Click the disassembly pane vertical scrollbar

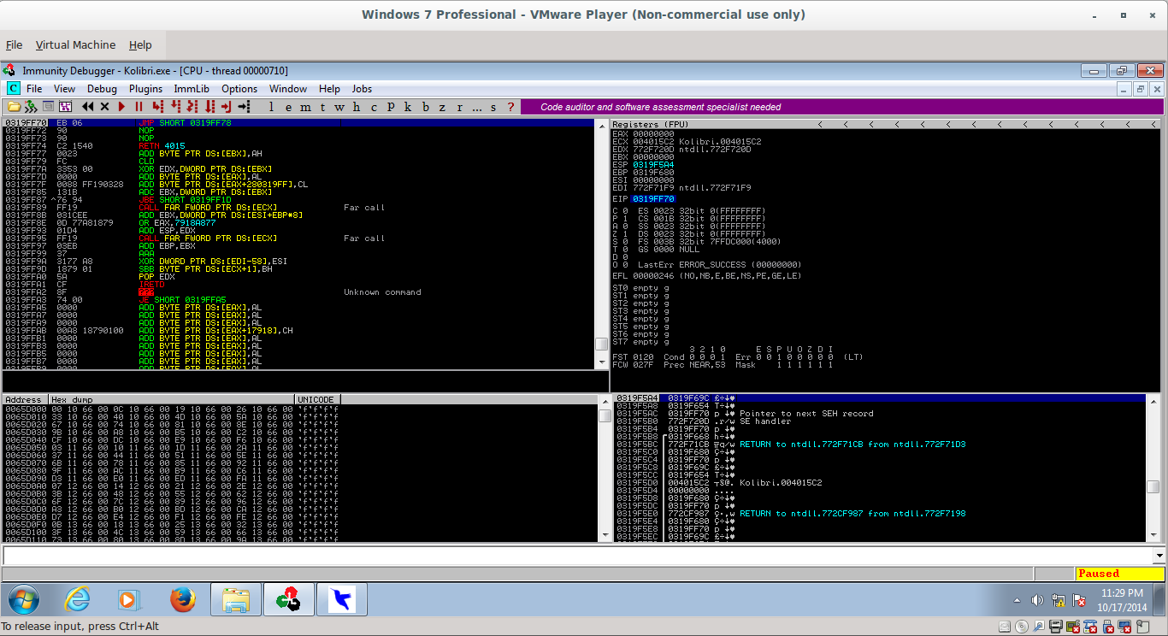pos(602,244)
